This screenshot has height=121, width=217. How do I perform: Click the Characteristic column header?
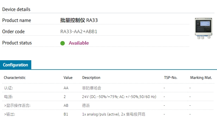[15, 77]
